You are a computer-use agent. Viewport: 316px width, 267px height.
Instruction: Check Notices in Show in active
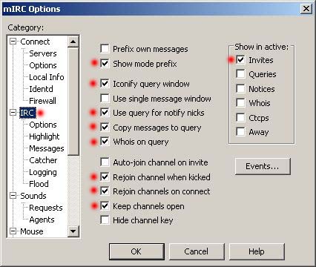(x=240, y=88)
